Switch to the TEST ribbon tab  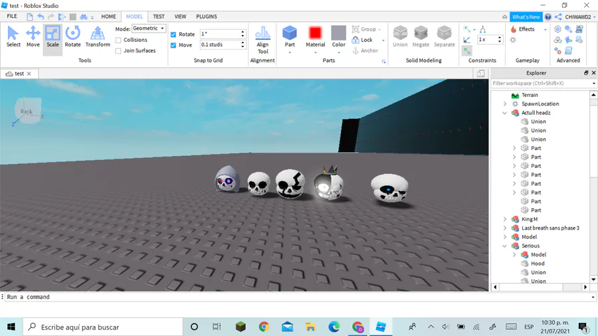pyautogui.click(x=159, y=17)
